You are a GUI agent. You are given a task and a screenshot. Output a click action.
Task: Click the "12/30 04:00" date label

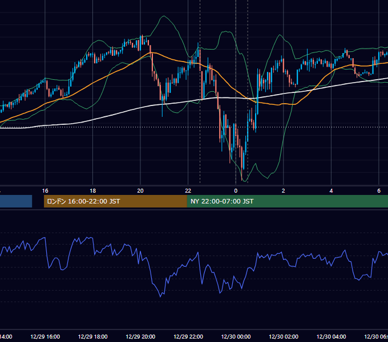coord(332,336)
